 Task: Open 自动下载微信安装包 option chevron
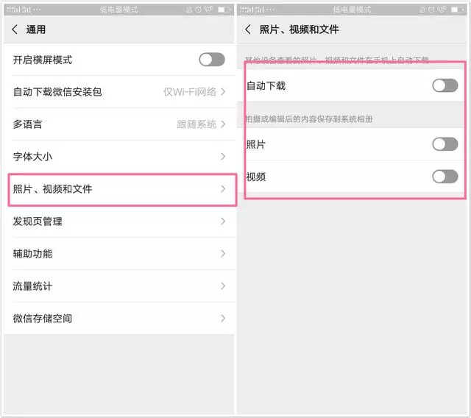click(223, 91)
